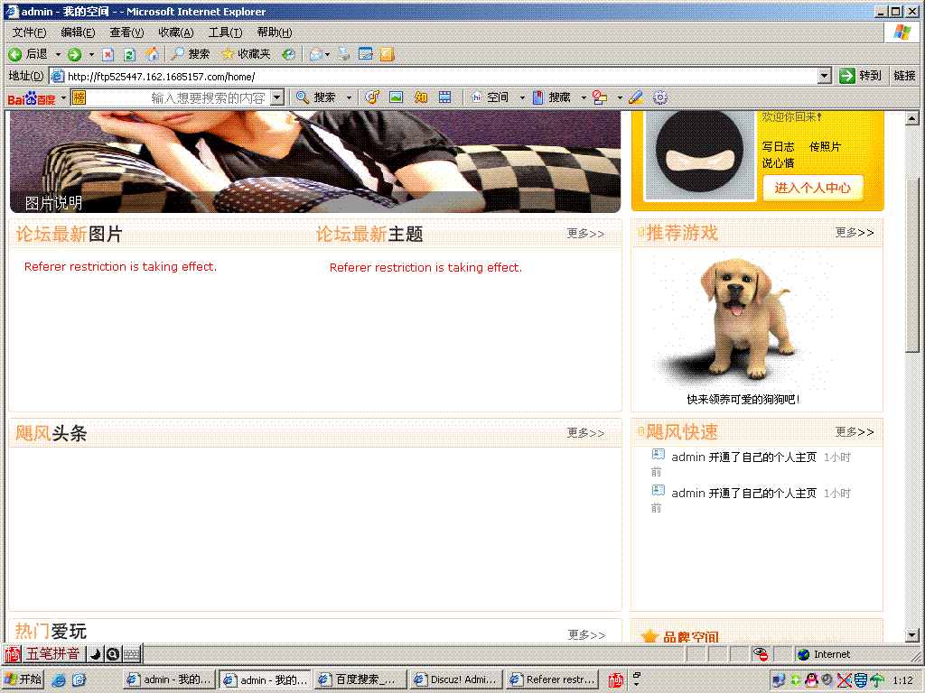
Task: Click the green Forward arrow icon
Action: 74,54
